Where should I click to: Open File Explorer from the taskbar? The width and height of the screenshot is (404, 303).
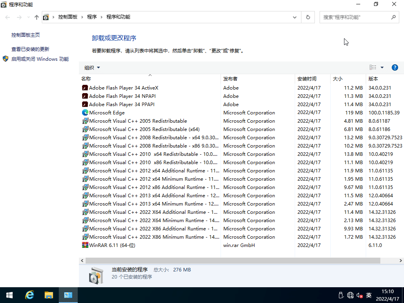pyautogui.click(x=49, y=295)
